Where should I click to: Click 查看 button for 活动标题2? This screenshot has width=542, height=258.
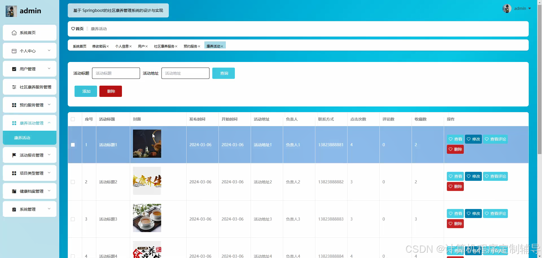coord(455,176)
